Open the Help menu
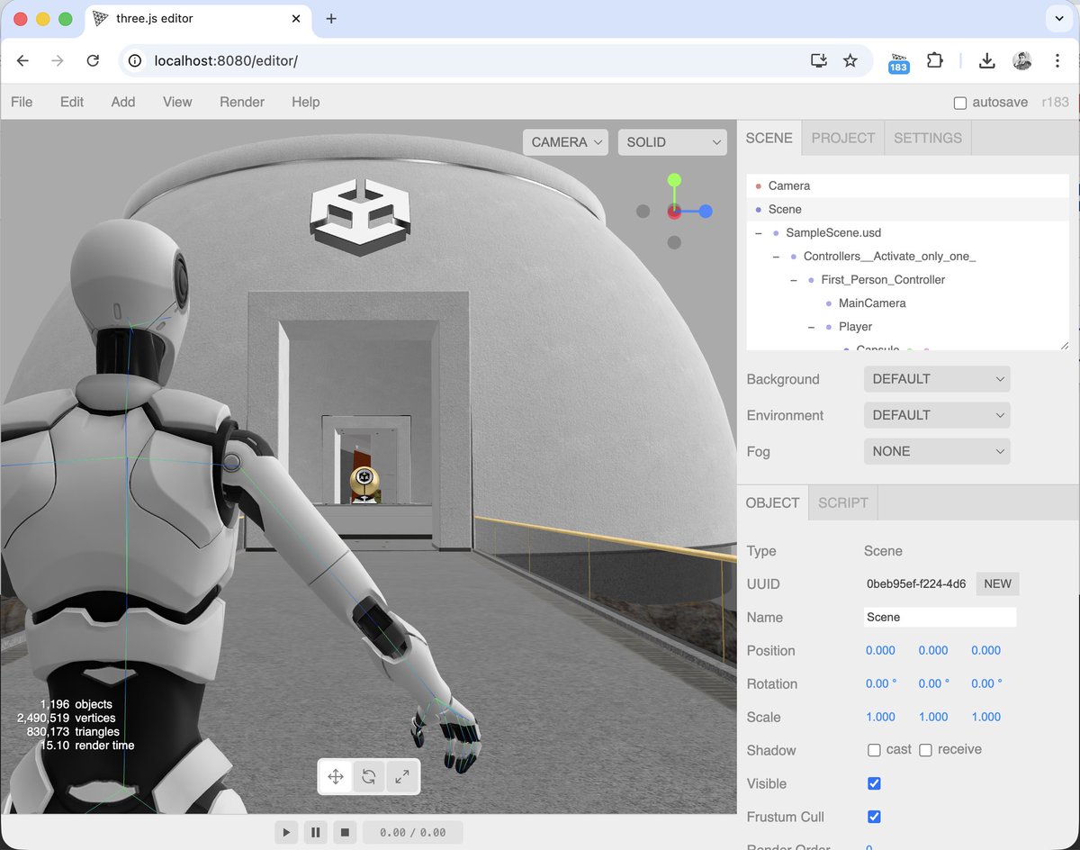This screenshot has height=850, width=1080. point(306,102)
